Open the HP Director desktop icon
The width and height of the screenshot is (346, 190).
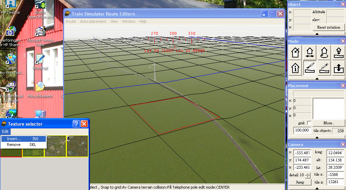click(x=10, y=7)
